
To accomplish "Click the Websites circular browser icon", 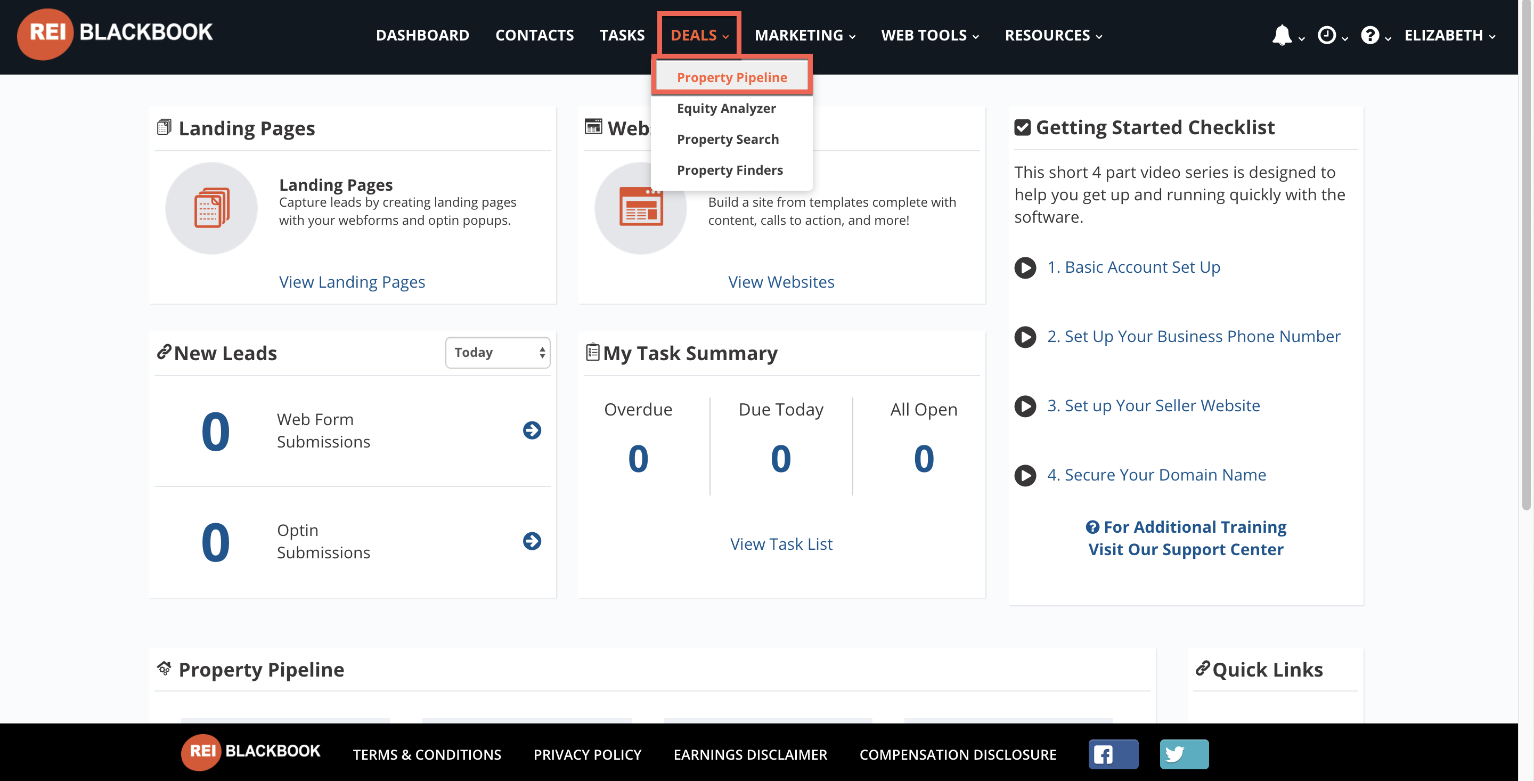I will (641, 208).
